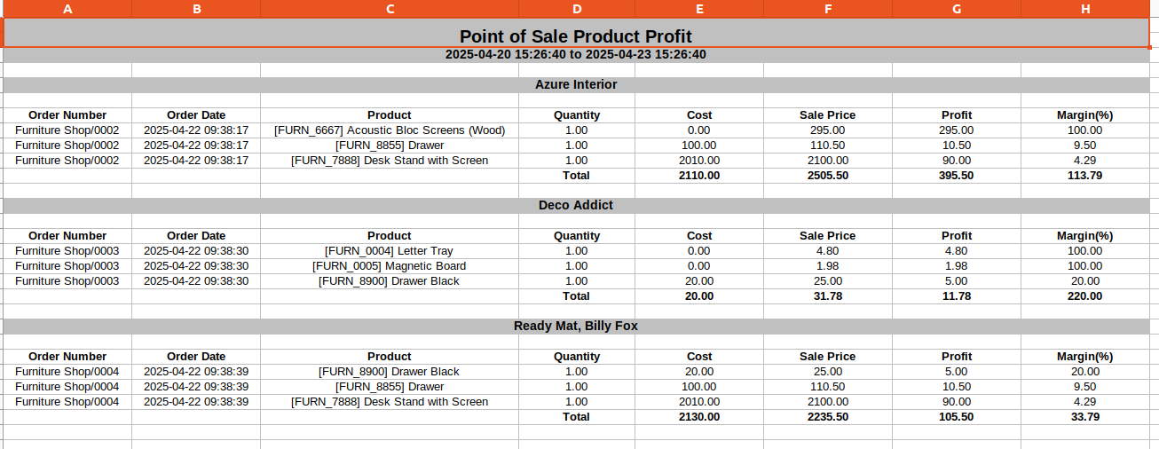The height and width of the screenshot is (449, 1159).
Task: Select column A header
Action: click(x=67, y=9)
